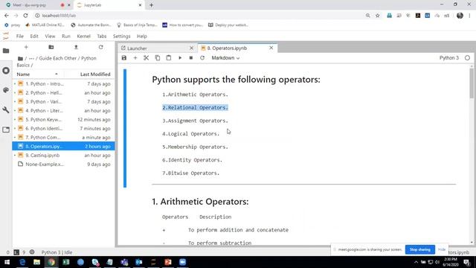Viewport: 476px width, 268px height.
Task: Open the Commands palette sidebar icon
Action: (6, 90)
